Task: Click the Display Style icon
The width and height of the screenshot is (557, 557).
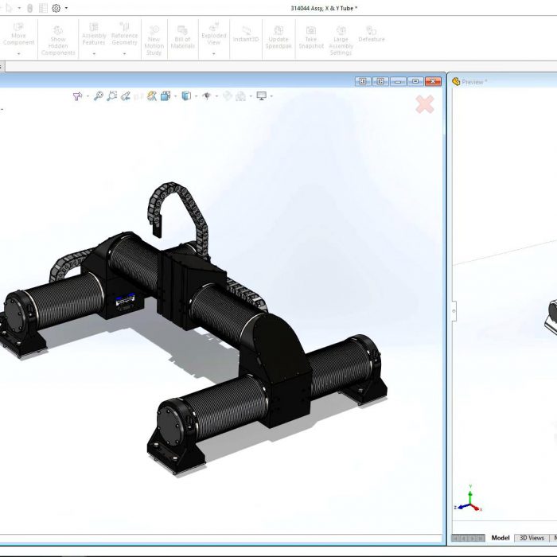Action: click(x=186, y=96)
